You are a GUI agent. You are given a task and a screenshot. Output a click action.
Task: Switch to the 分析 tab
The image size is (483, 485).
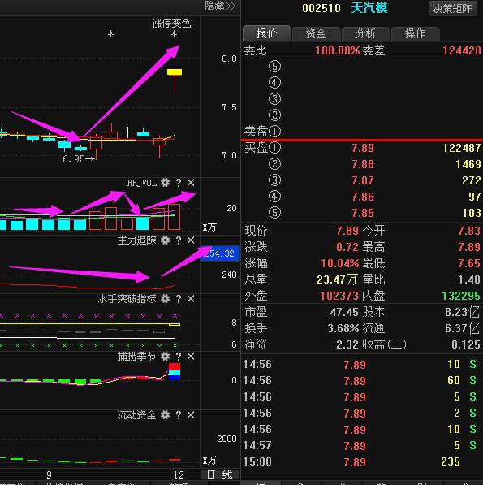pyautogui.click(x=365, y=33)
